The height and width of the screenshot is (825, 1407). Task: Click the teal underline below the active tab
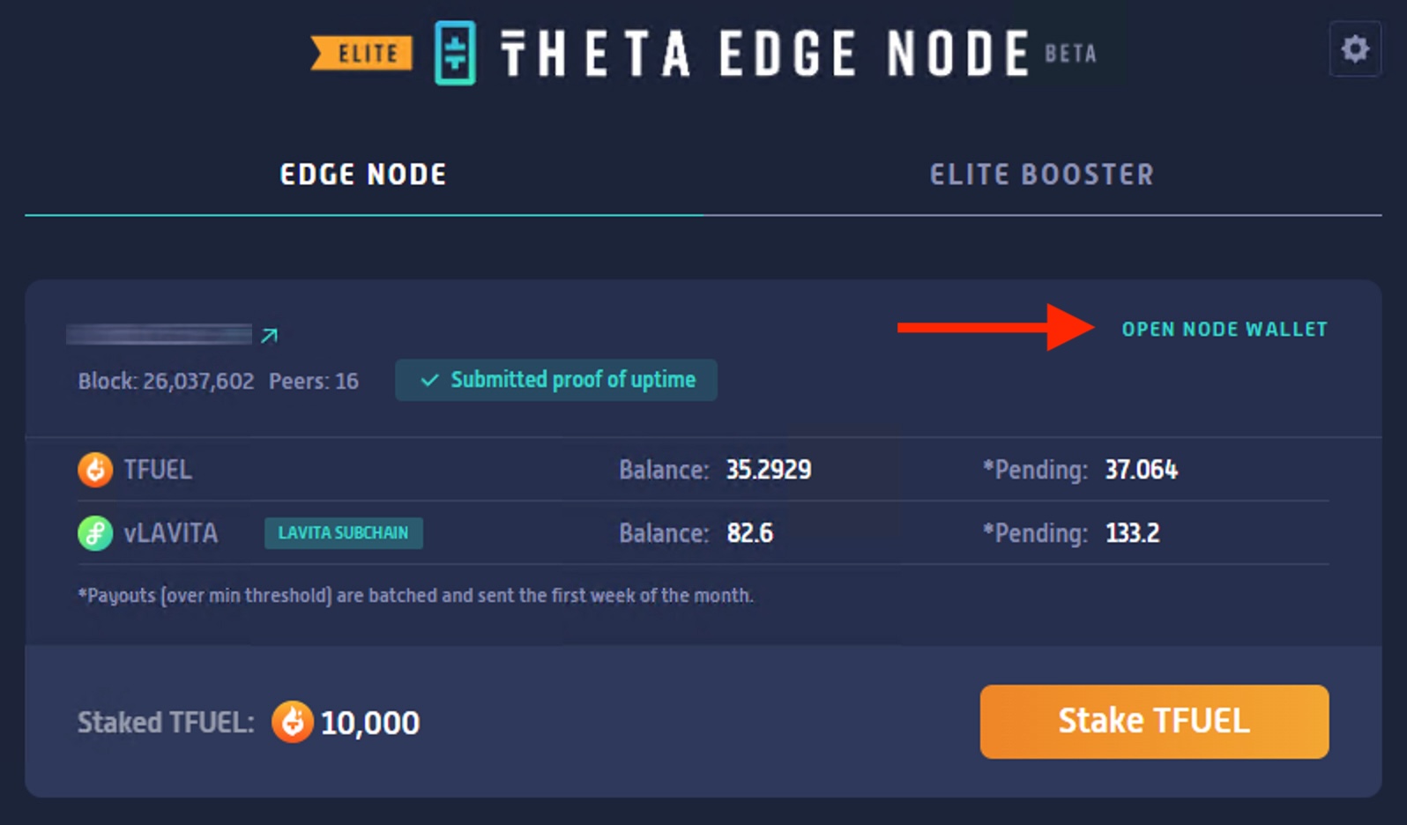point(363,212)
